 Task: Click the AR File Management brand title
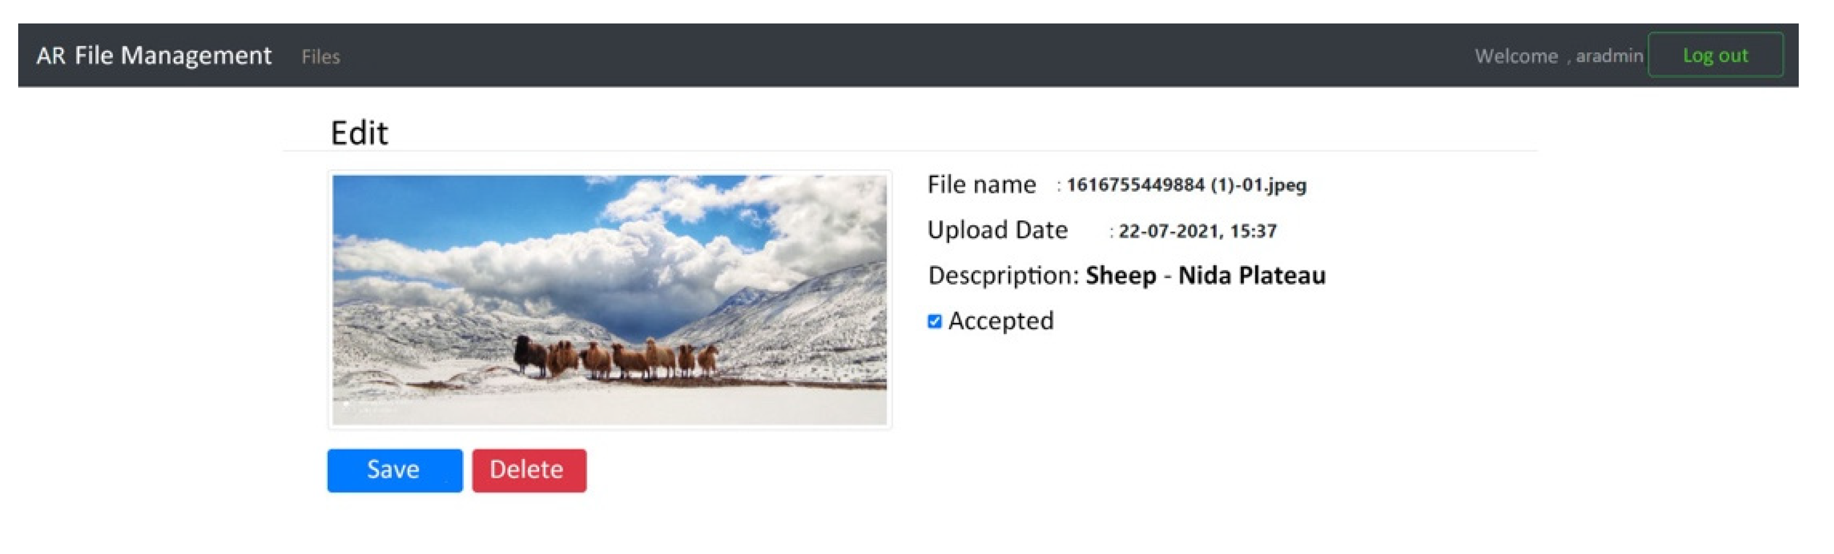pyautogui.click(x=154, y=56)
